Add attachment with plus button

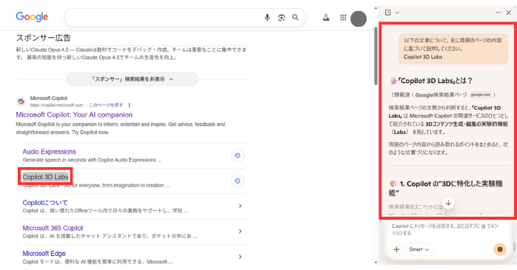tap(396, 249)
